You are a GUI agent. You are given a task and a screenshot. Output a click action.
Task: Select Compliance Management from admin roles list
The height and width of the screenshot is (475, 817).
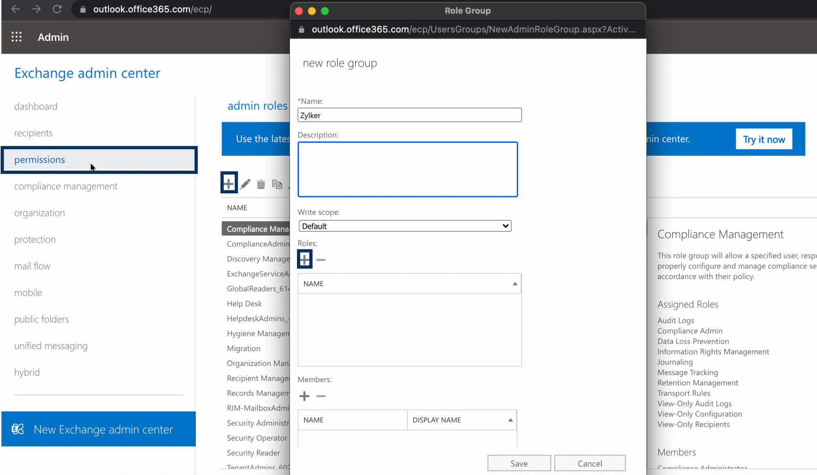(x=257, y=229)
